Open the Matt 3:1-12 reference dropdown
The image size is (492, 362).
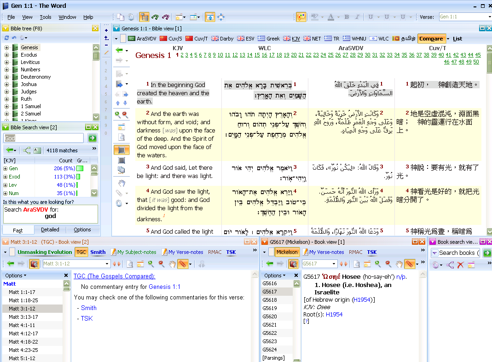coord(107,264)
